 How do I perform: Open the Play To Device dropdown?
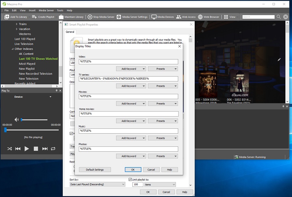tap(50, 97)
